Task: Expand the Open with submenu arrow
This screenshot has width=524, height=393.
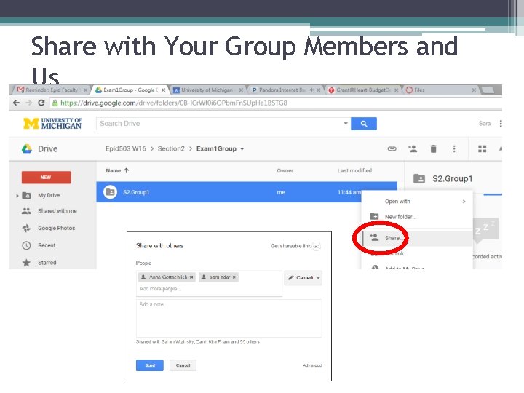Action: click(x=464, y=202)
